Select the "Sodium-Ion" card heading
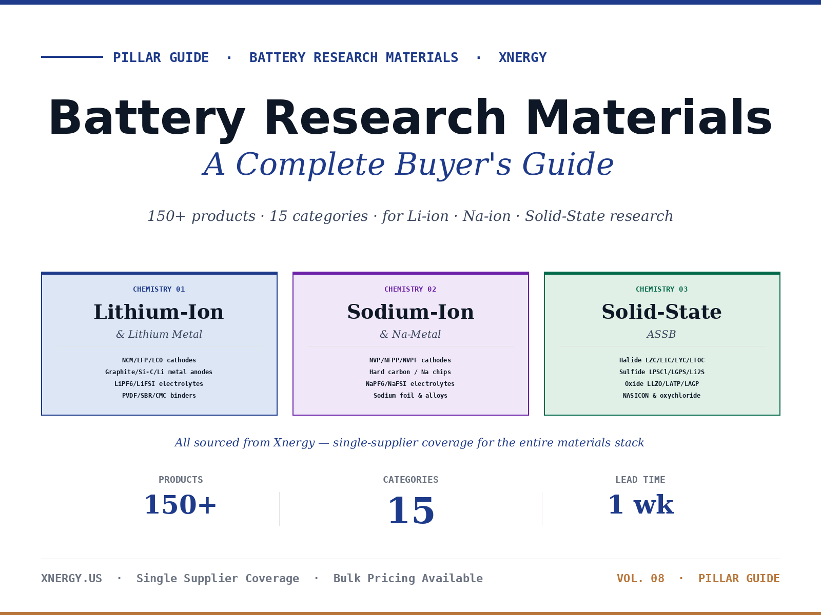This screenshot has width=821, height=615. point(411,312)
